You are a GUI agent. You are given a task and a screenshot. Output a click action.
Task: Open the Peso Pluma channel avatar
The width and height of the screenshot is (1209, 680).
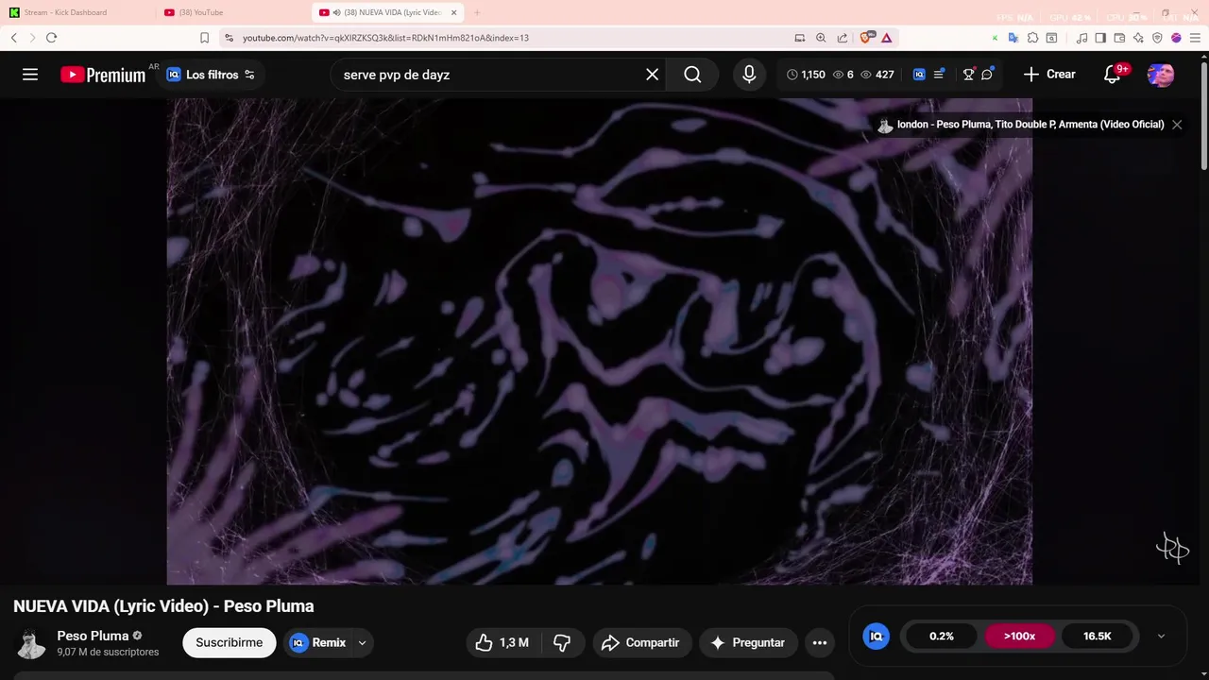pyautogui.click(x=31, y=643)
